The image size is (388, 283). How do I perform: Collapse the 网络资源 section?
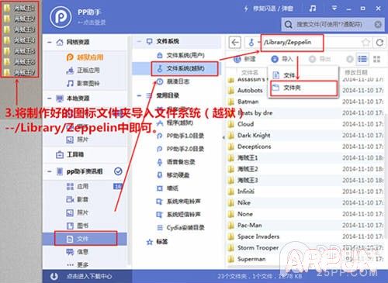coord(50,42)
